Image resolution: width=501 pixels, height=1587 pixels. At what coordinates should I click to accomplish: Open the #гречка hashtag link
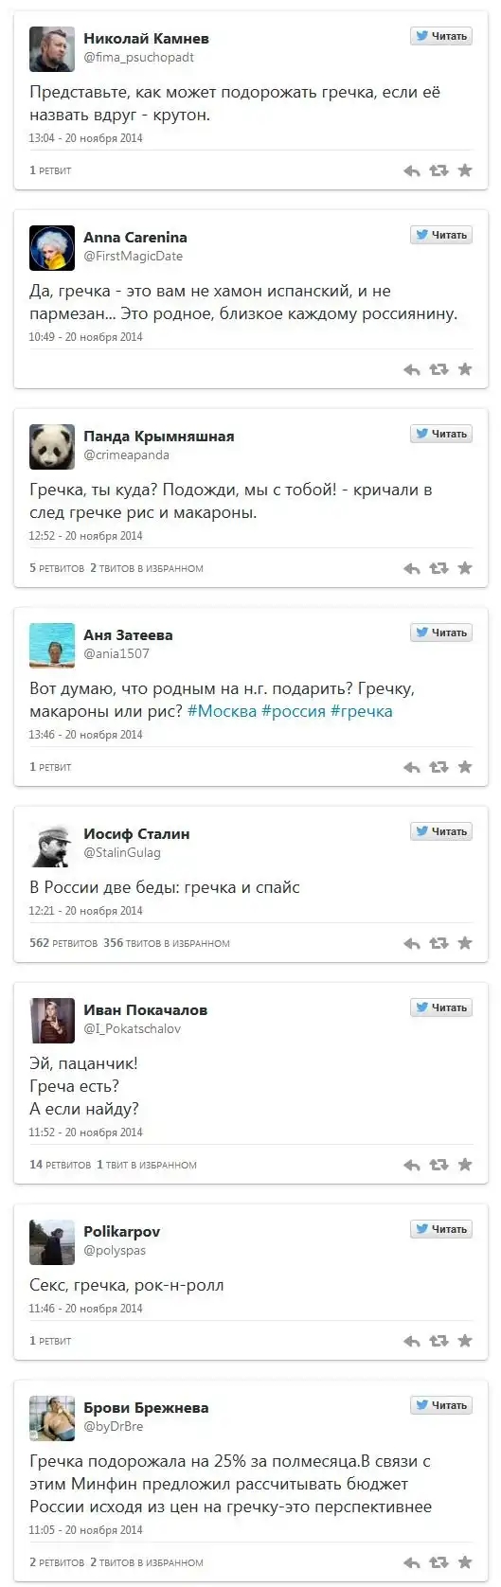point(361,711)
